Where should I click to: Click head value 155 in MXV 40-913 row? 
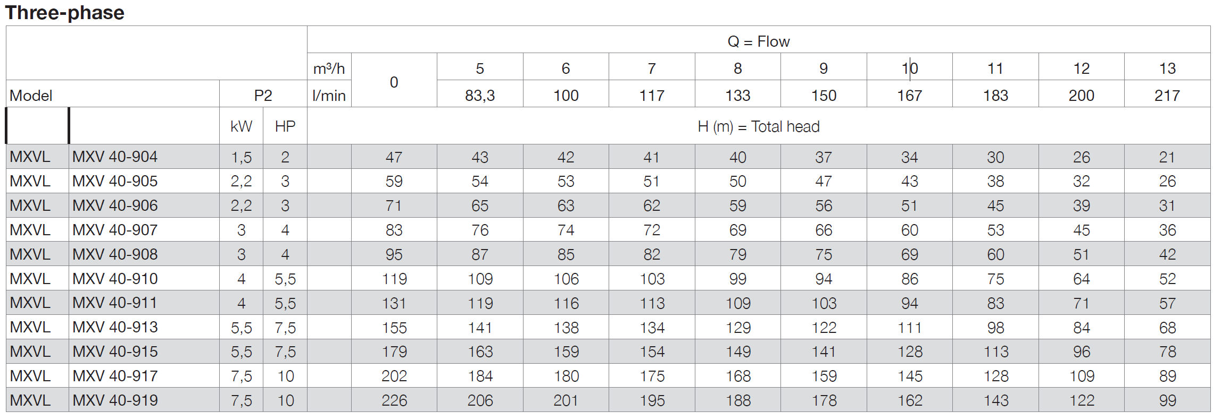(x=394, y=328)
